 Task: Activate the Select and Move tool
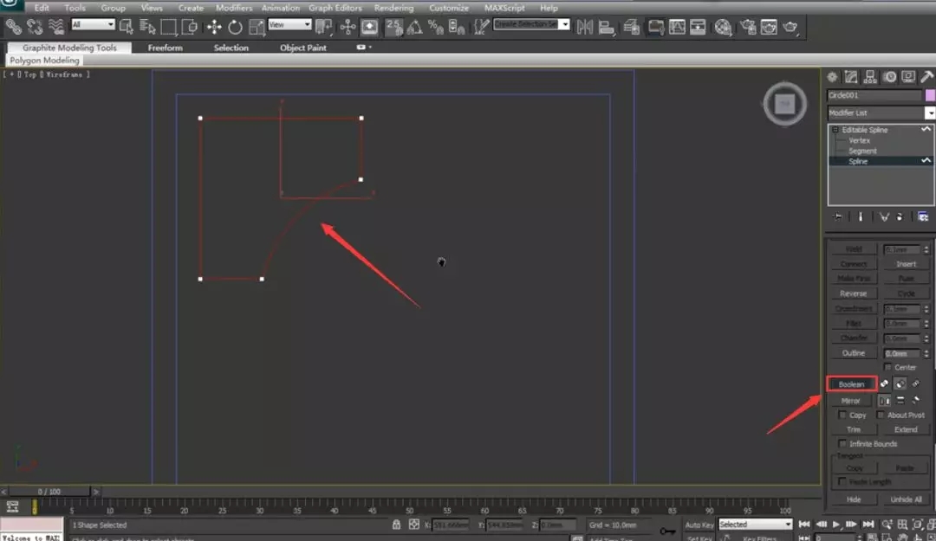click(214, 27)
